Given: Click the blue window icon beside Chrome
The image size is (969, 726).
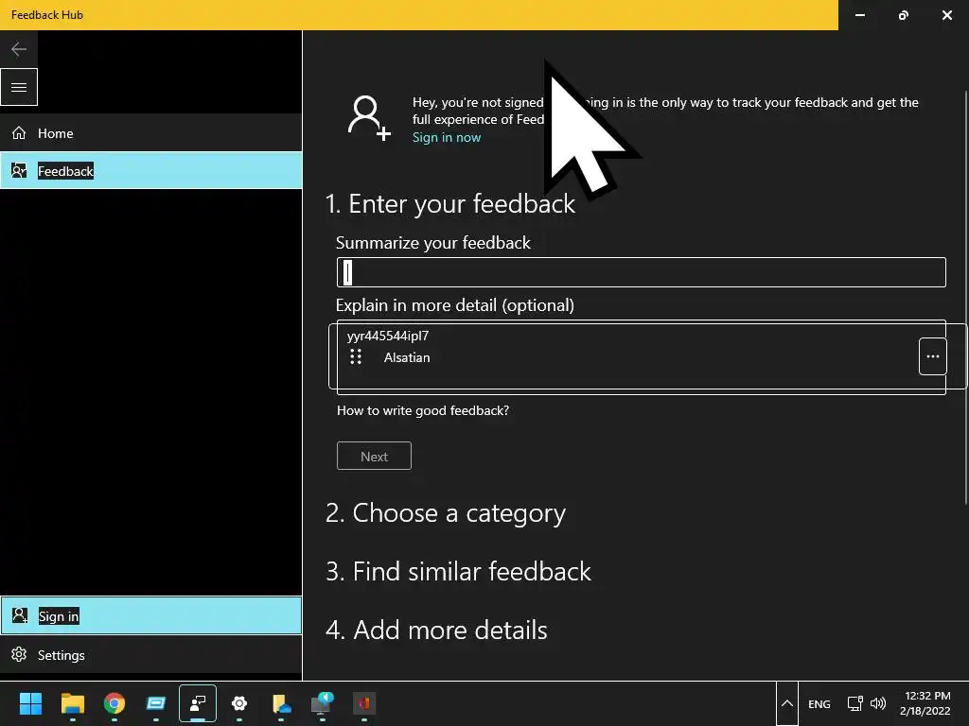Looking at the screenshot, I should coord(156,703).
